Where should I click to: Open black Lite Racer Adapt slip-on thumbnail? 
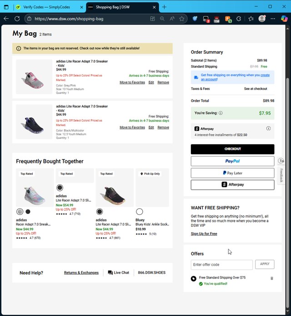[115, 188]
